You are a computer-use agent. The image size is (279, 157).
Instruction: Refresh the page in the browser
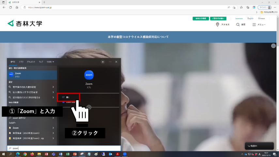pos(10,7)
